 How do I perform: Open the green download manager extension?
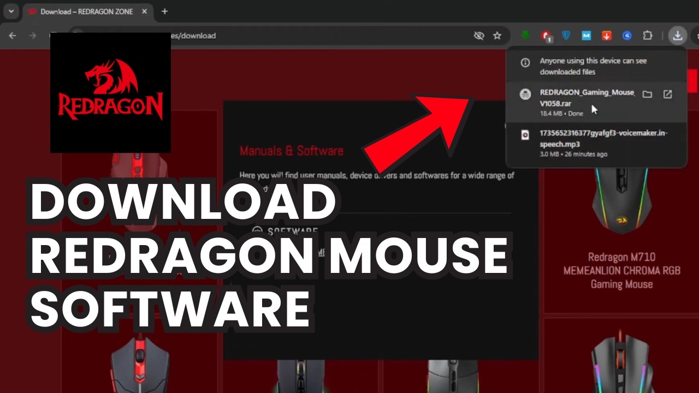525,35
